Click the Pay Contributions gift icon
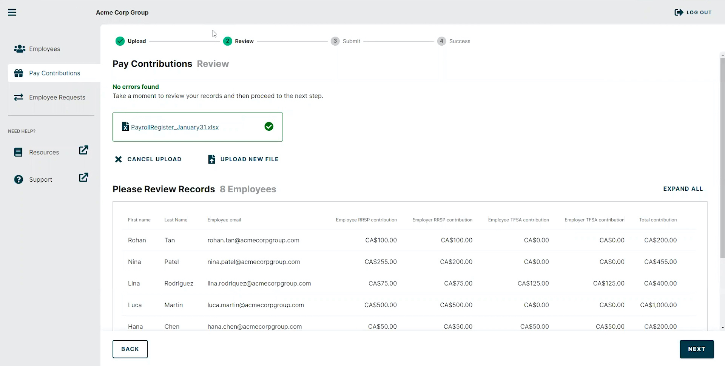This screenshot has width=725, height=366. coord(19,73)
